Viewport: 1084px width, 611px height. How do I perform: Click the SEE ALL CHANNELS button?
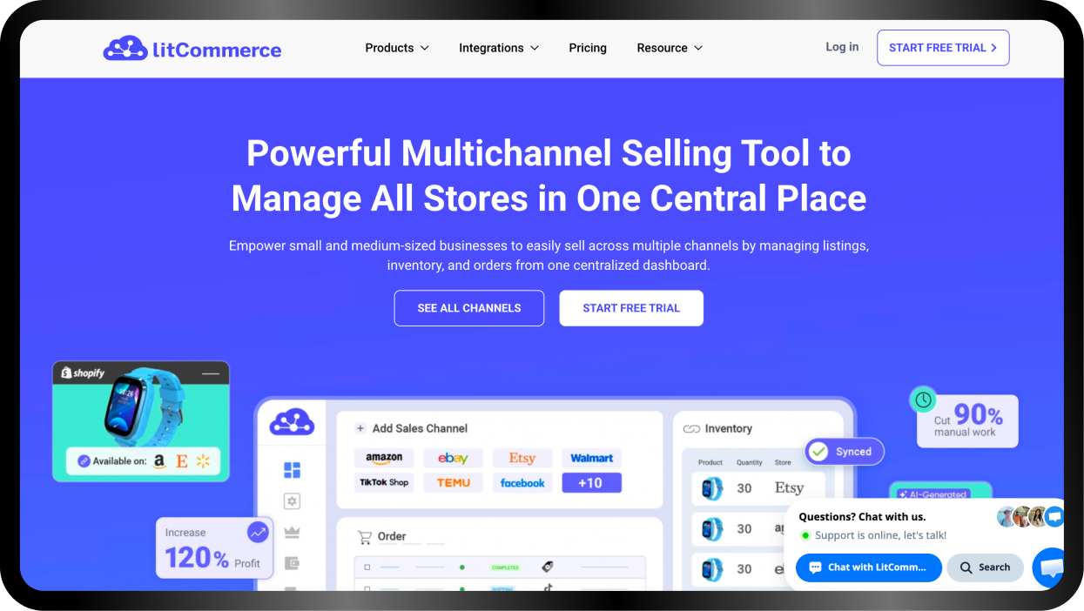coord(469,308)
